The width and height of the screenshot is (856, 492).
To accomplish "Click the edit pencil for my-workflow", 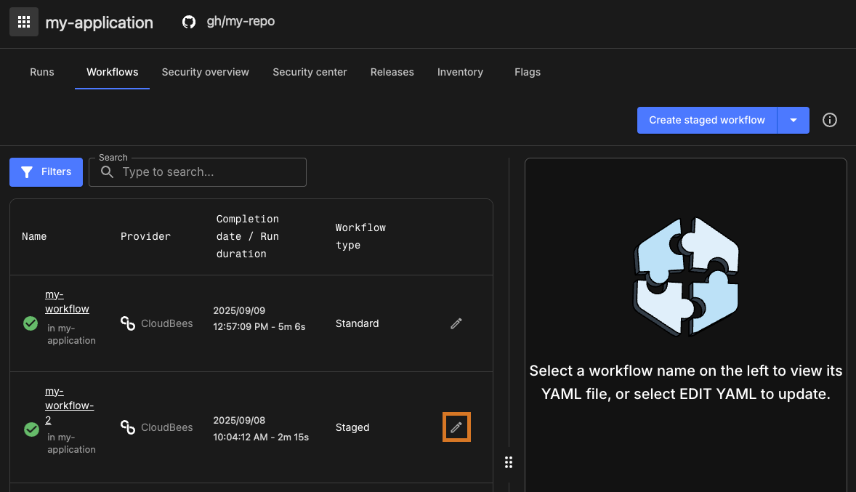I will 456,323.
